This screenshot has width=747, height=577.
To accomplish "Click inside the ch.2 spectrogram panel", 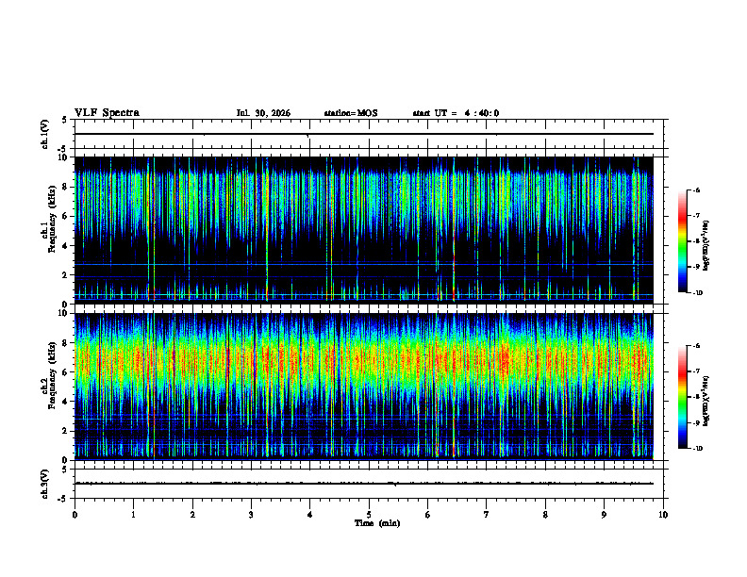I will point(364,387).
